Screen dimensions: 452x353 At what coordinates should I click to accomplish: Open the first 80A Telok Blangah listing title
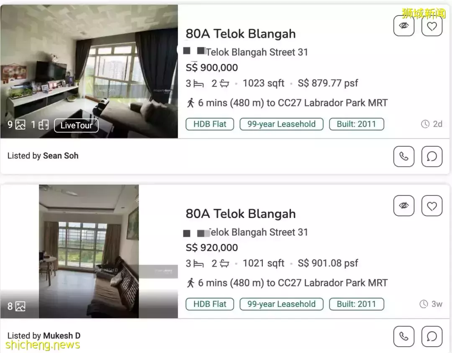coord(241,34)
